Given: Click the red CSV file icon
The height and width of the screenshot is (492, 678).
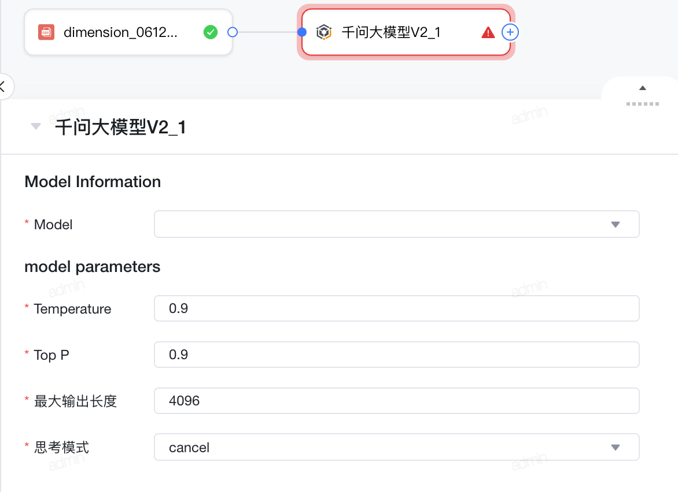Looking at the screenshot, I should point(46,32).
